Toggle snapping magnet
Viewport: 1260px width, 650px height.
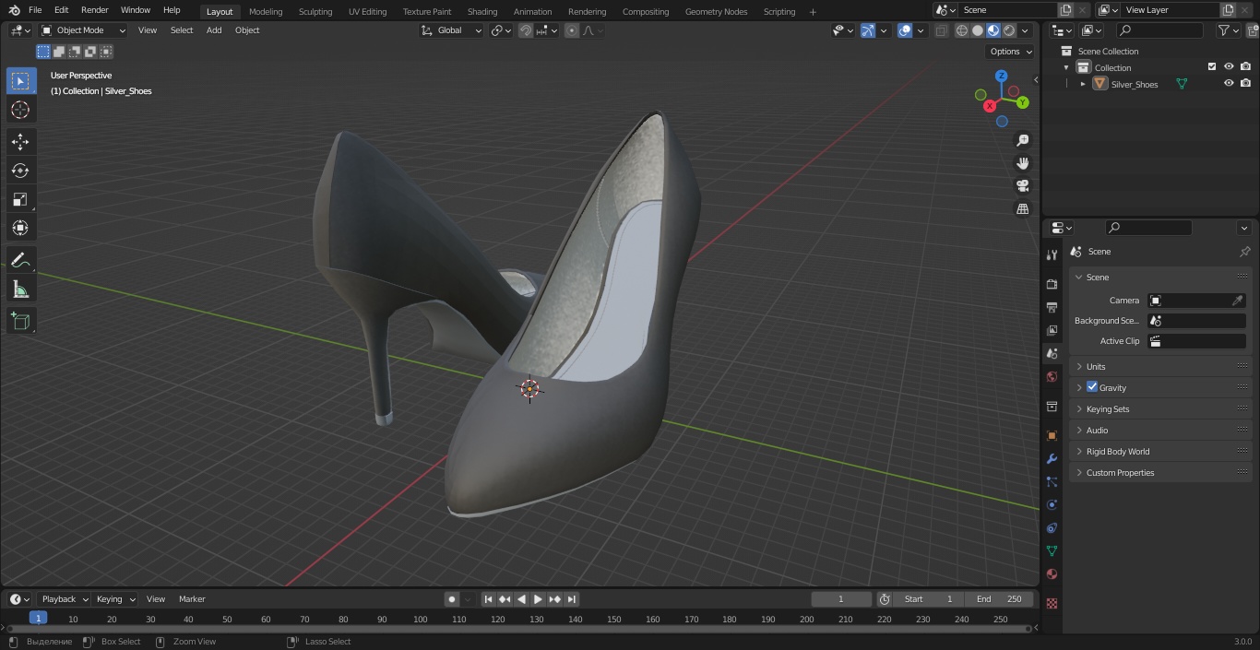[x=525, y=30]
